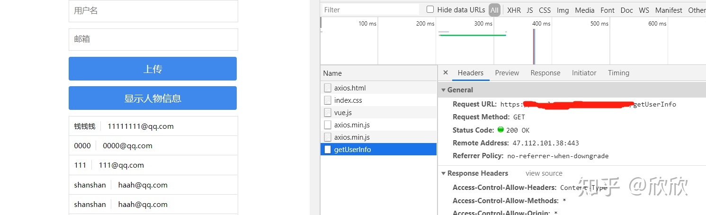
Task: Click getUserInfo file icon
Action: (x=328, y=149)
